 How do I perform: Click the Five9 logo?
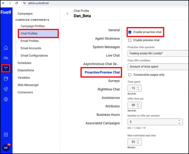point(6,12)
